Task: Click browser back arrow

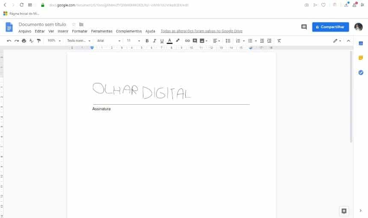Action: 5,5
